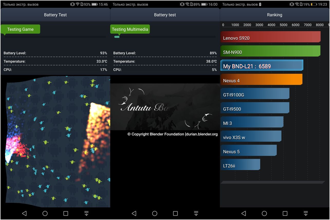Hide navigation bar on Testing Multimedia screen
Screen dimensions: 330x220
[196, 213]
